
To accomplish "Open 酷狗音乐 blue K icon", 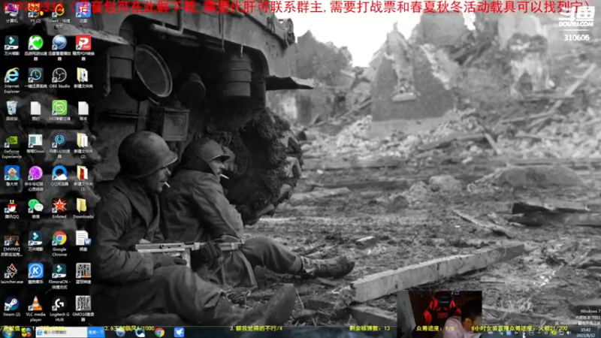I will (35, 273).
